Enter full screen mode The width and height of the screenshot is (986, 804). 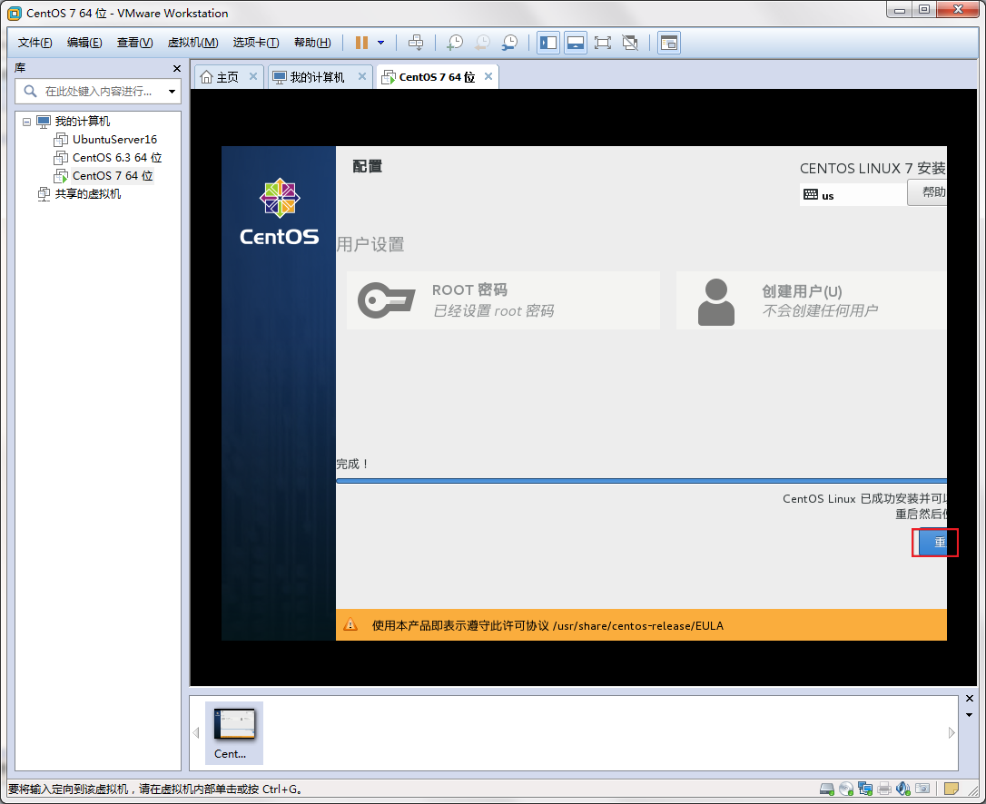coord(603,43)
